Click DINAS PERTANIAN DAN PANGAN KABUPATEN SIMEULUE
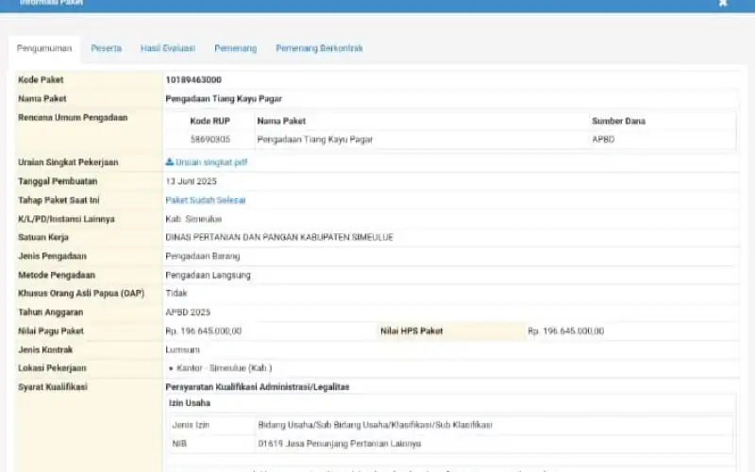 [279, 237]
